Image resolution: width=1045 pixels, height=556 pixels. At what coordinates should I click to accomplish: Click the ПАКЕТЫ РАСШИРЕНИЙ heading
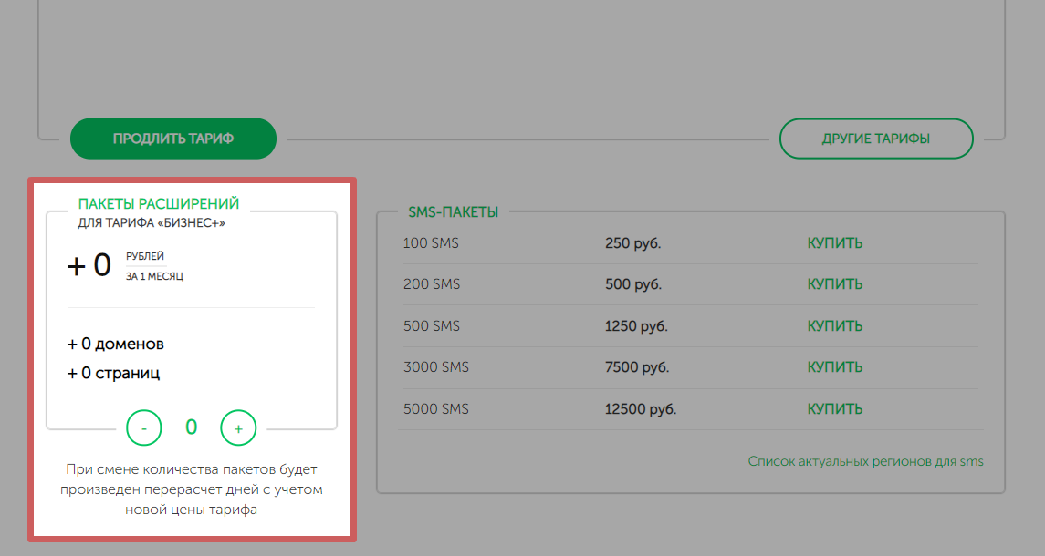159,203
